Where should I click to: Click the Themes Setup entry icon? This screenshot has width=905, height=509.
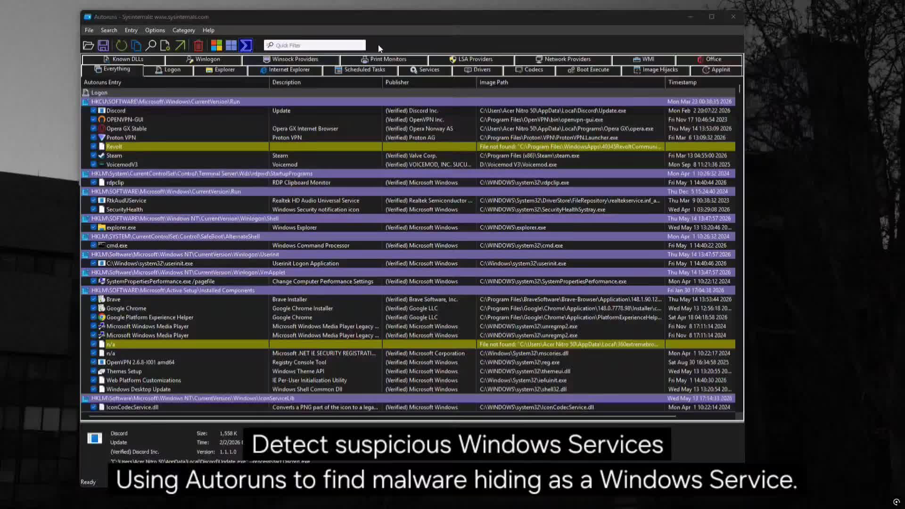click(x=101, y=371)
